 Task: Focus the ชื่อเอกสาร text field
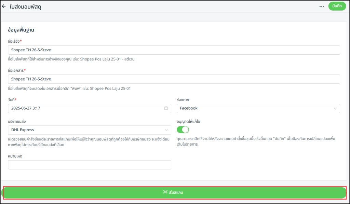174,79
